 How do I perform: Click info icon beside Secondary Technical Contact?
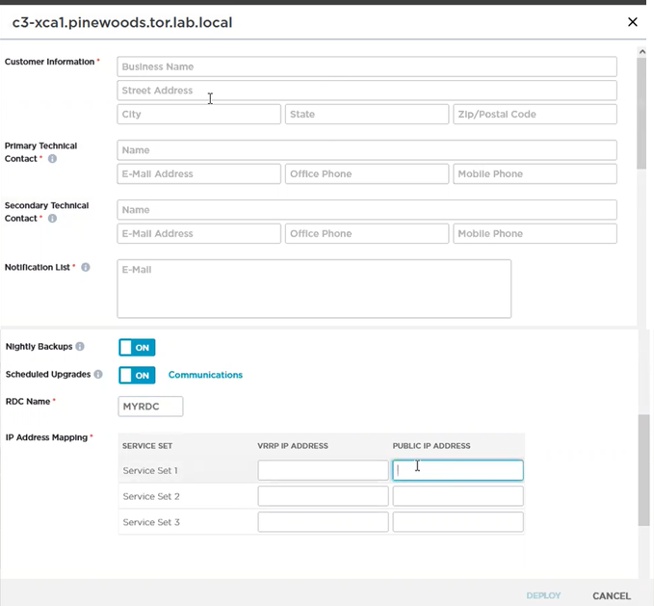tap(52, 219)
